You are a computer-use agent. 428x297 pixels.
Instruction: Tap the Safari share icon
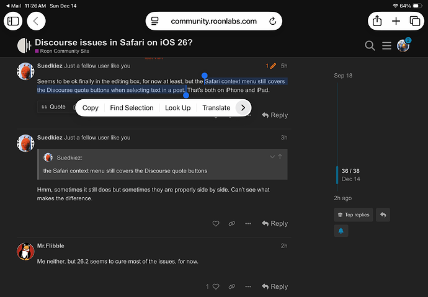(x=377, y=21)
